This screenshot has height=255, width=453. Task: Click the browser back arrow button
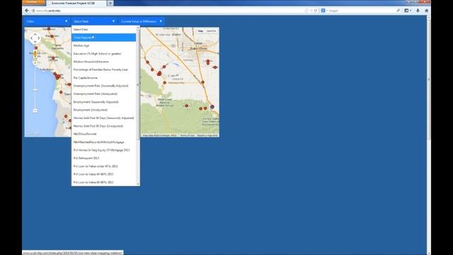click(27, 11)
